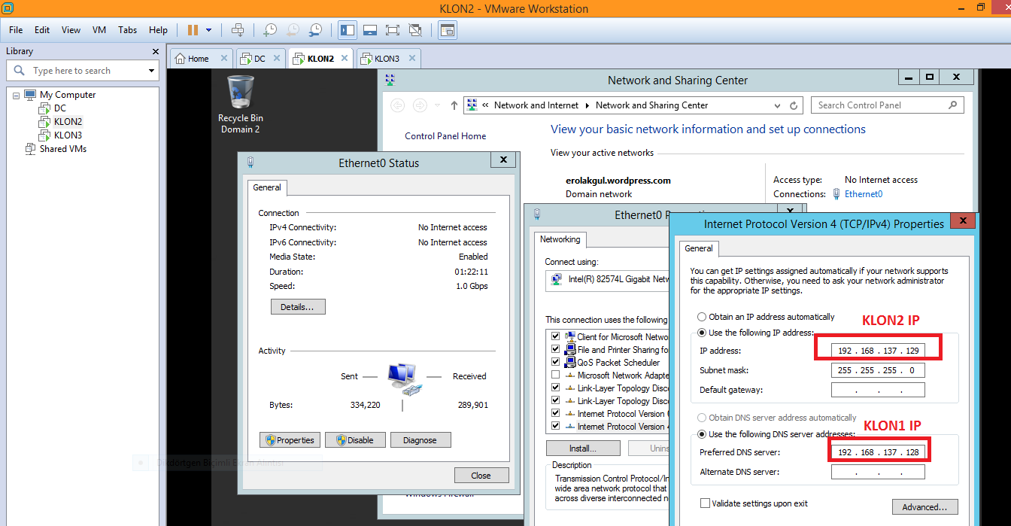The height and width of the screenshot is (526, 1011).
Task: Open the VM menu
Action: (x=99, y=30)
